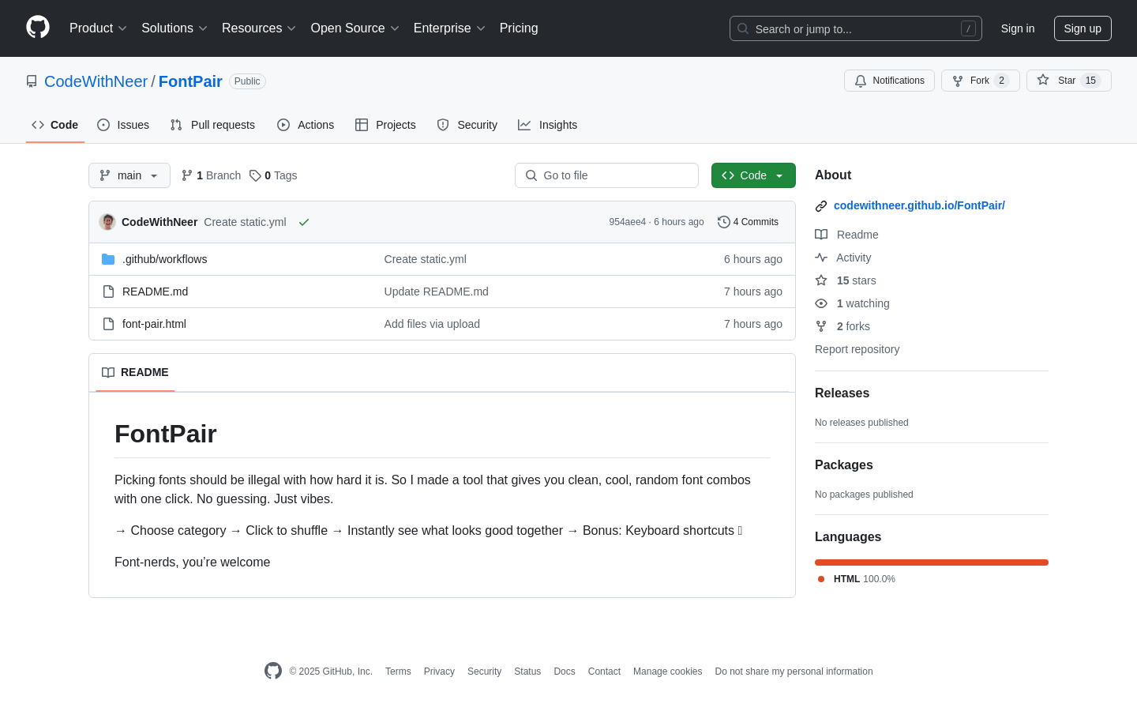Open the CodeWithNeer owner profile link
This screenshot has height=711, width=1137.
pyautogui.click(x=96, y=81)
